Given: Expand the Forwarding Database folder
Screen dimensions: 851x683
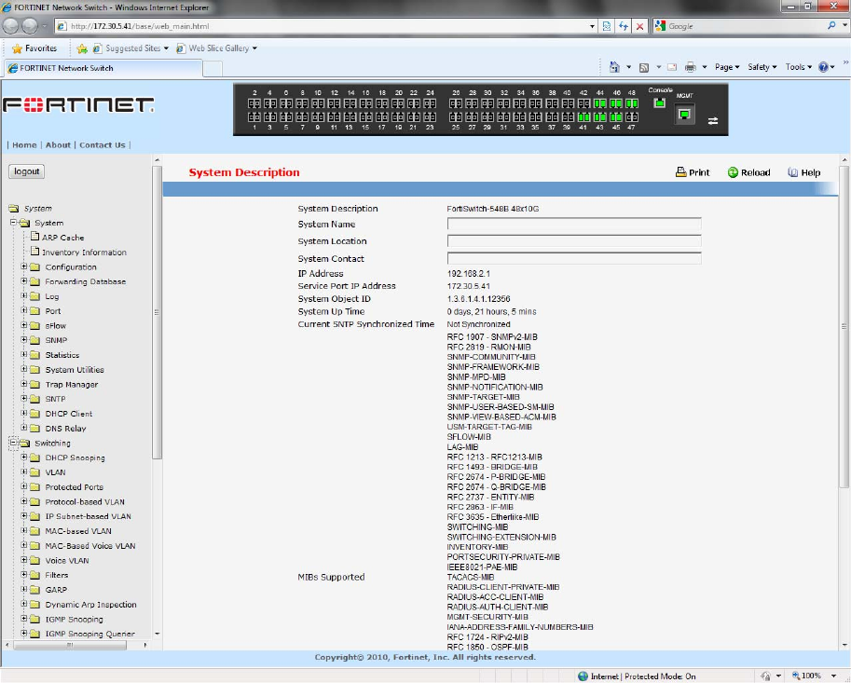Looking at the screenshot, I should click(x=24, y=281).
